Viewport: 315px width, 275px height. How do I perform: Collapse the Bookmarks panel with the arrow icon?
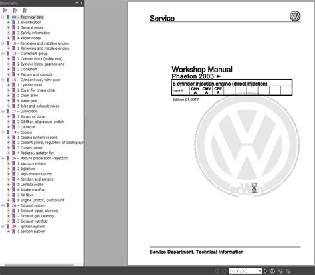click(81, 3)
